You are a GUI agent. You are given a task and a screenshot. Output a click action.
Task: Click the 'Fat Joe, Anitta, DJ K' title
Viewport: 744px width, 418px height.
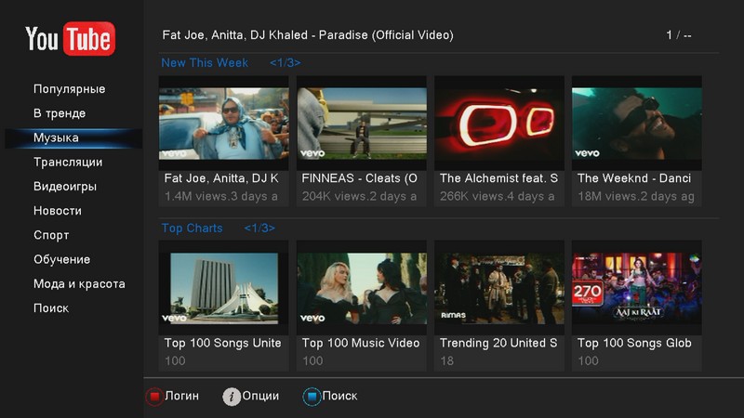[221, 178]
